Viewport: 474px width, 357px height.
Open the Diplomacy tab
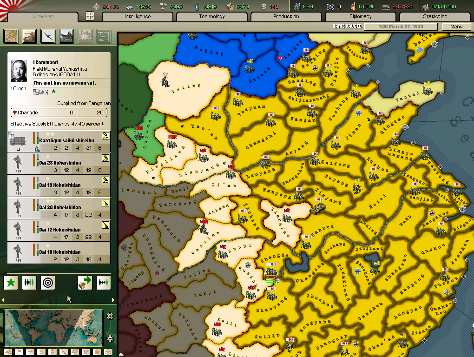coord(360,16)
